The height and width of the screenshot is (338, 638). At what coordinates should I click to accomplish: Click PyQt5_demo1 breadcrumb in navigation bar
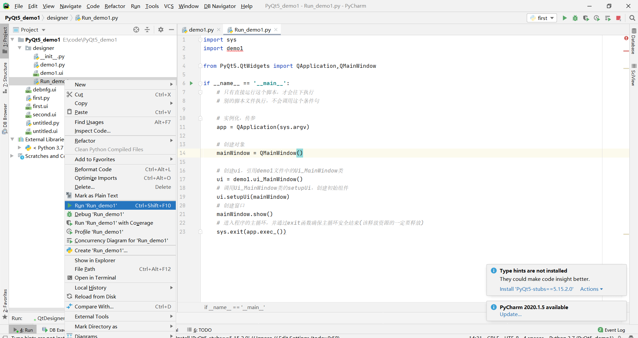tap(22, 18)
